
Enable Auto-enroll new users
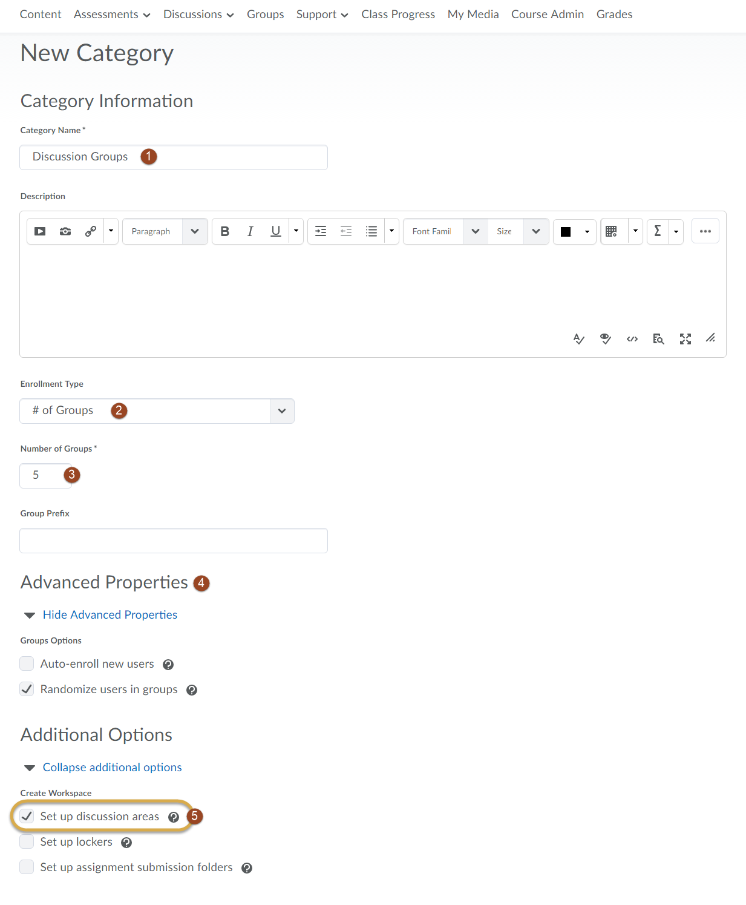click(x=26, y=663)
